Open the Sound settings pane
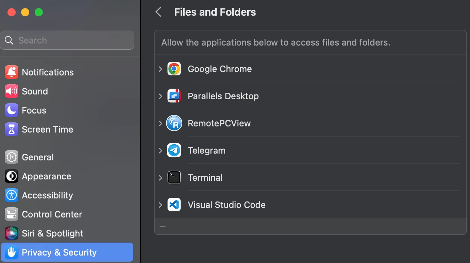The height and width of the screenshot is (263, 470). click(x=35, y=91)
